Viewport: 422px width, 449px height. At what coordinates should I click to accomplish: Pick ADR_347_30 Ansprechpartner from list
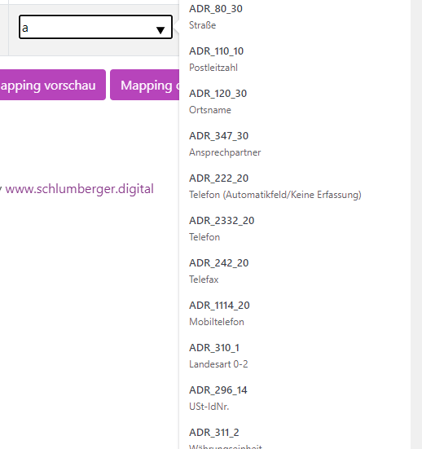pos(295,144)
